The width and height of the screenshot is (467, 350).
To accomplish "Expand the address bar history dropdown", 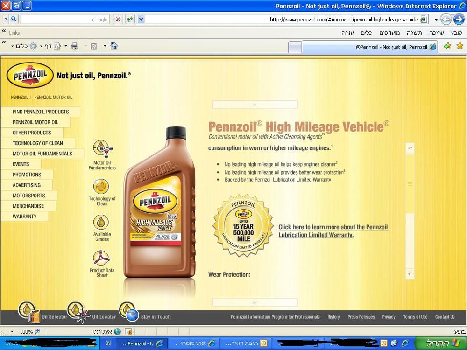I will pyautogui.click(x=141, y=19).
